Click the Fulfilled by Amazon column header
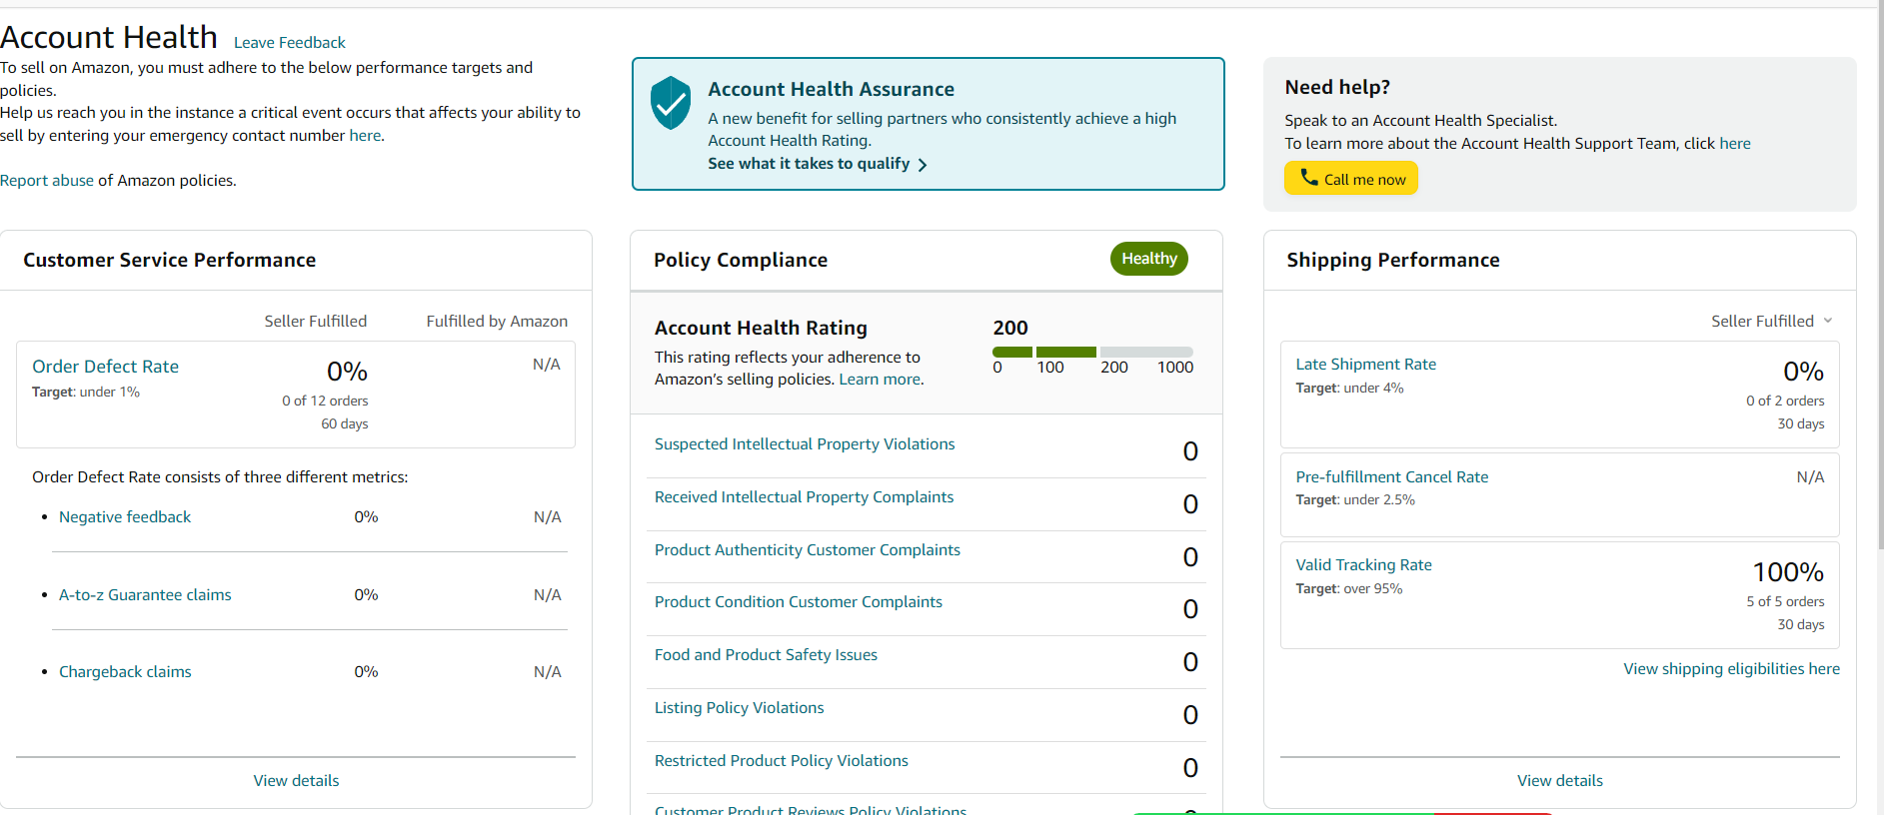 click(497, 322)
